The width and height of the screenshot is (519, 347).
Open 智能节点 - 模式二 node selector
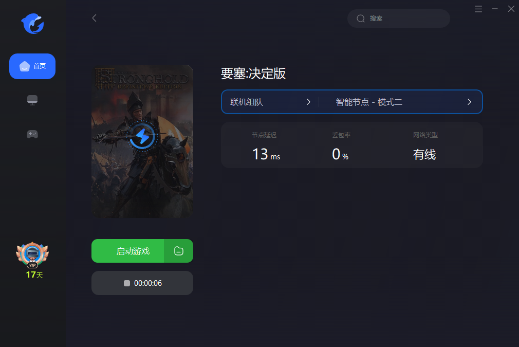(400, 102)
